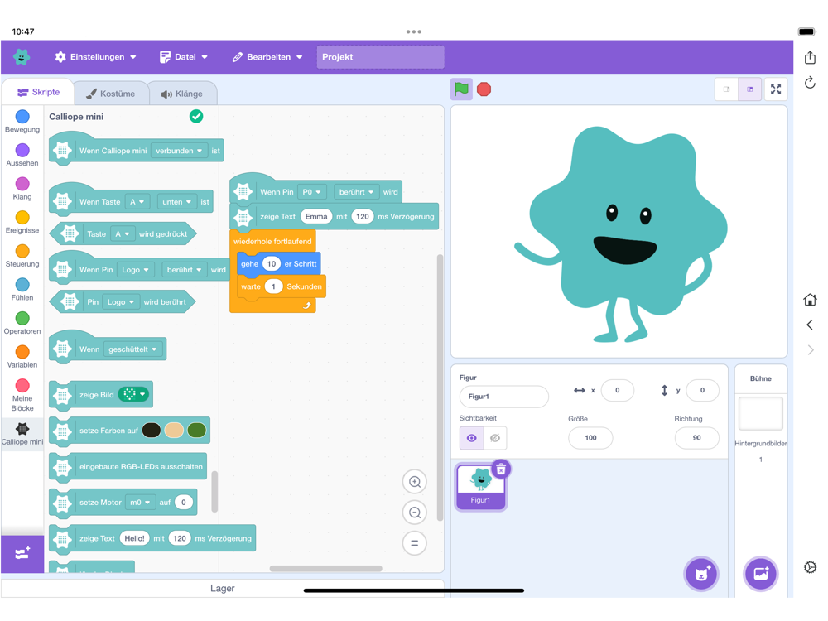Reload the page with refresh icon

810,82
